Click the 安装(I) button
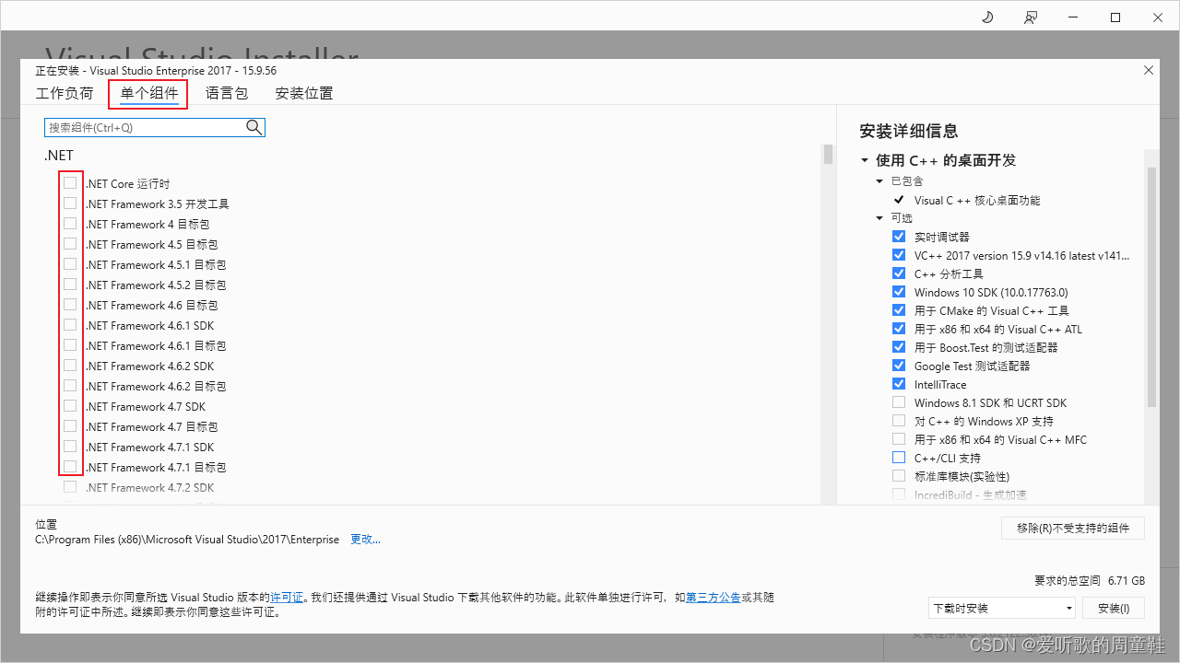This screenshot has width=1180, height=663. click(1114, 608)
